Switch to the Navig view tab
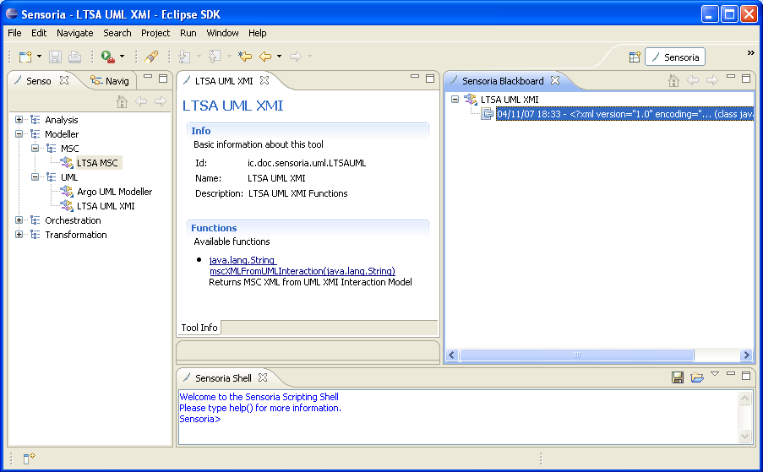The width and height of the screenshot is (763, 472). coord(110,81)
